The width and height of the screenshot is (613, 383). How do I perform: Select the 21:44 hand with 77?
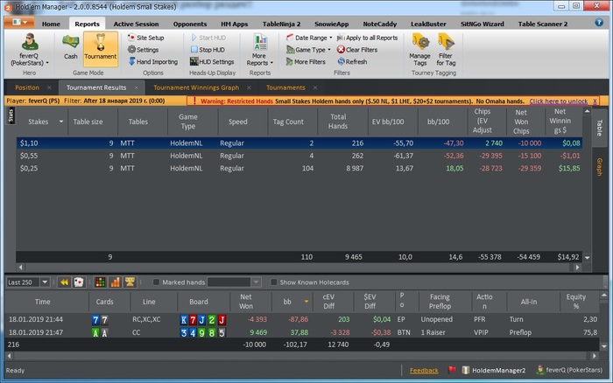[x=301, y=319]
